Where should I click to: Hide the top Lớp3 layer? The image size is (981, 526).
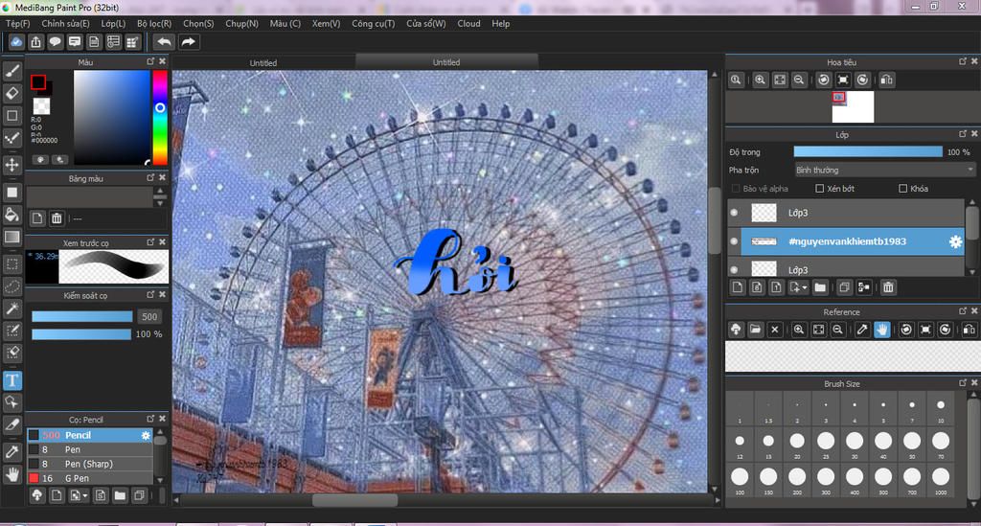[735, 213]
